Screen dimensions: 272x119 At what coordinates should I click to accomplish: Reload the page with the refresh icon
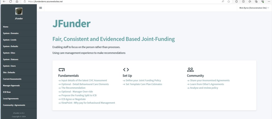pos(10,1)
